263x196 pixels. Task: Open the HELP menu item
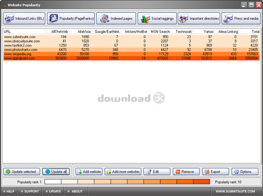click(8, 192)
